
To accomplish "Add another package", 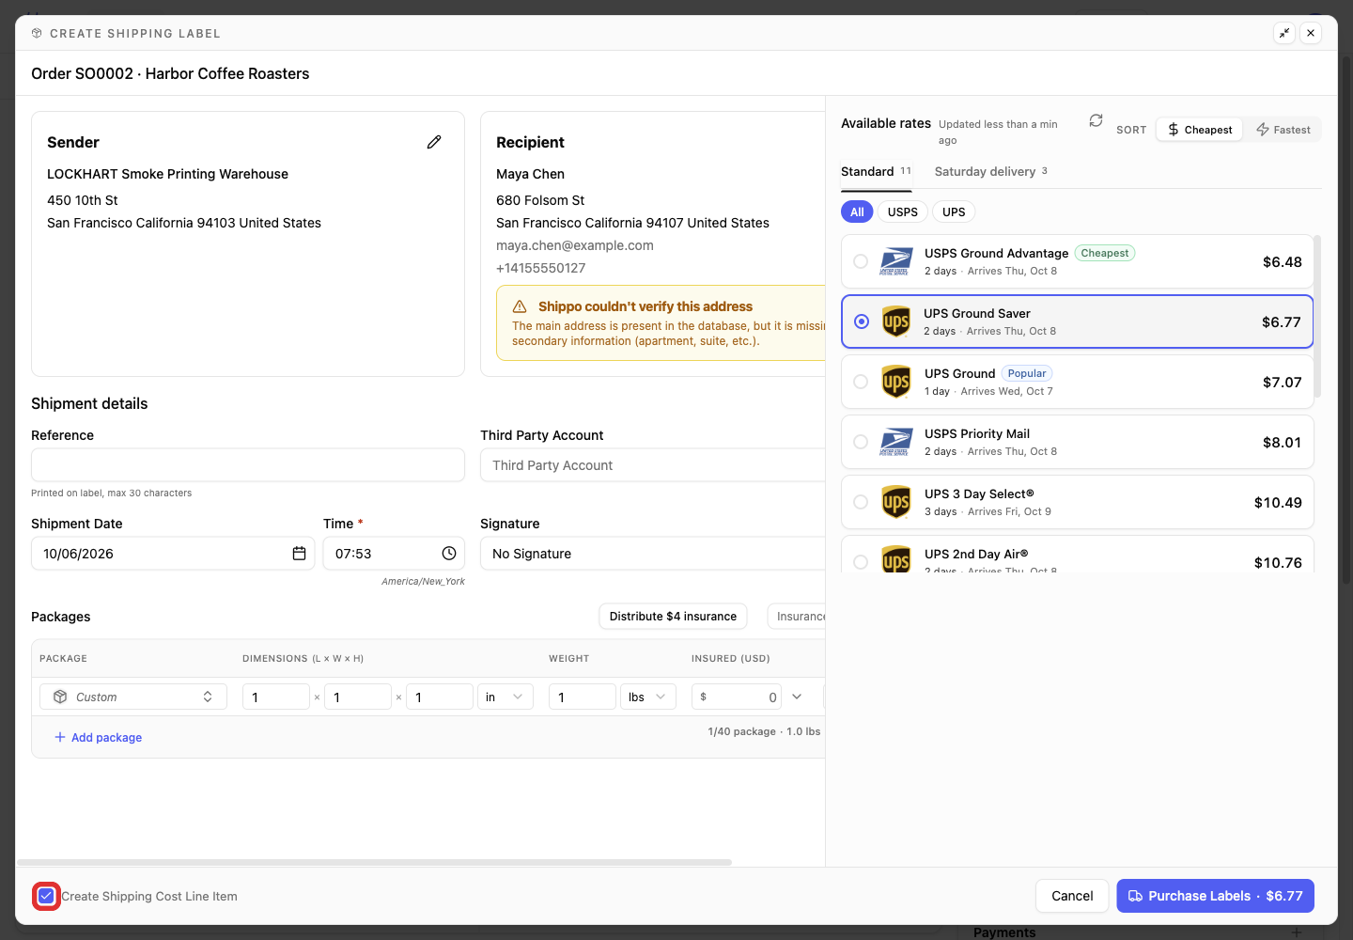I will [99, 737].
